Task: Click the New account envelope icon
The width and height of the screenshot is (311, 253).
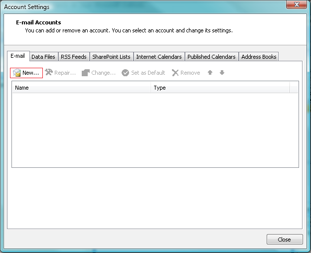Action: coord(17,73)
